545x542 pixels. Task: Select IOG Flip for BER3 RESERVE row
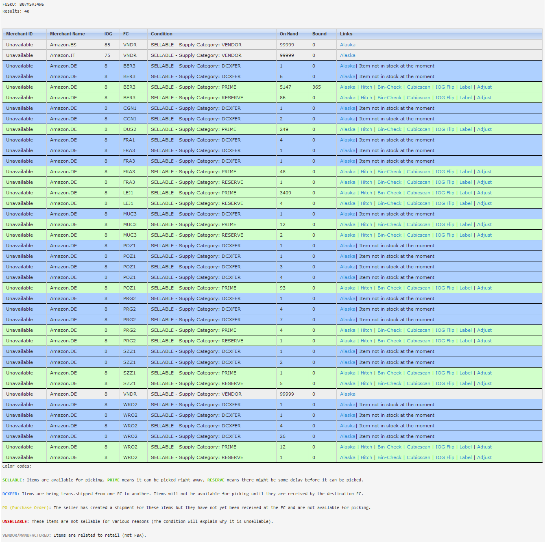pyautogui.click(x=445, y=98)
